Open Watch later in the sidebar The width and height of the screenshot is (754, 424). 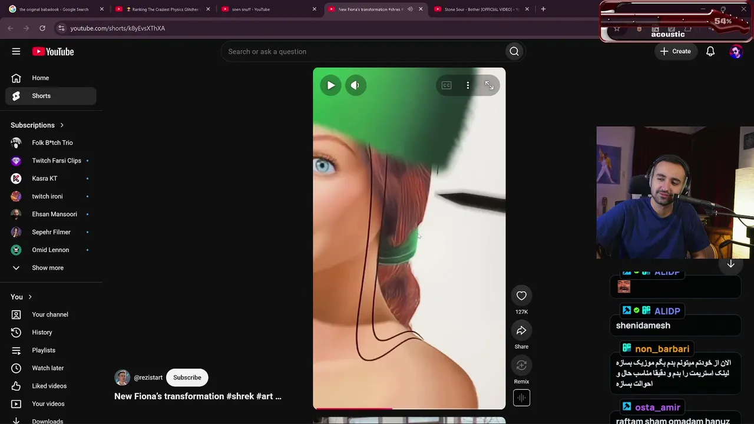[51, 368]
